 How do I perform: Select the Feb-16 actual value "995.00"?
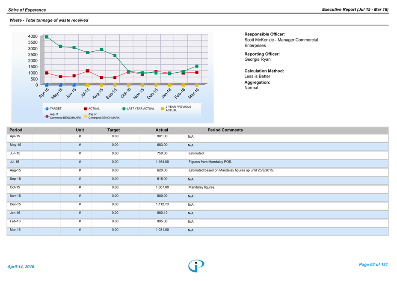(x=162, y=221)
